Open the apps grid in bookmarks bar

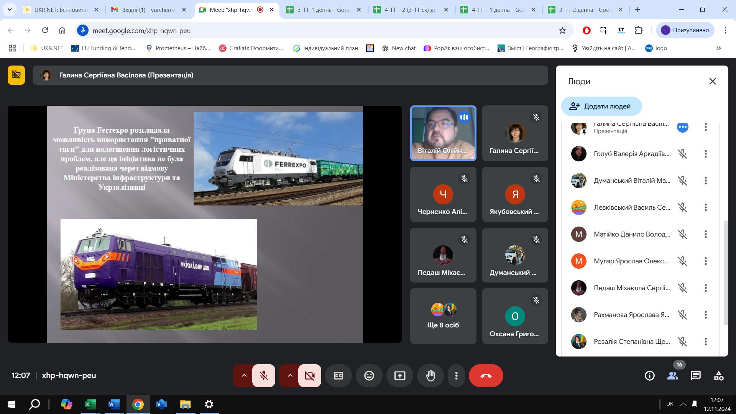(12, 48)
